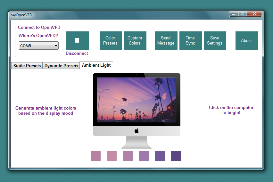Select the first pink-mauve color swatch
The width and height of the screenshot is (273, 182).
[x=96, y=156]
